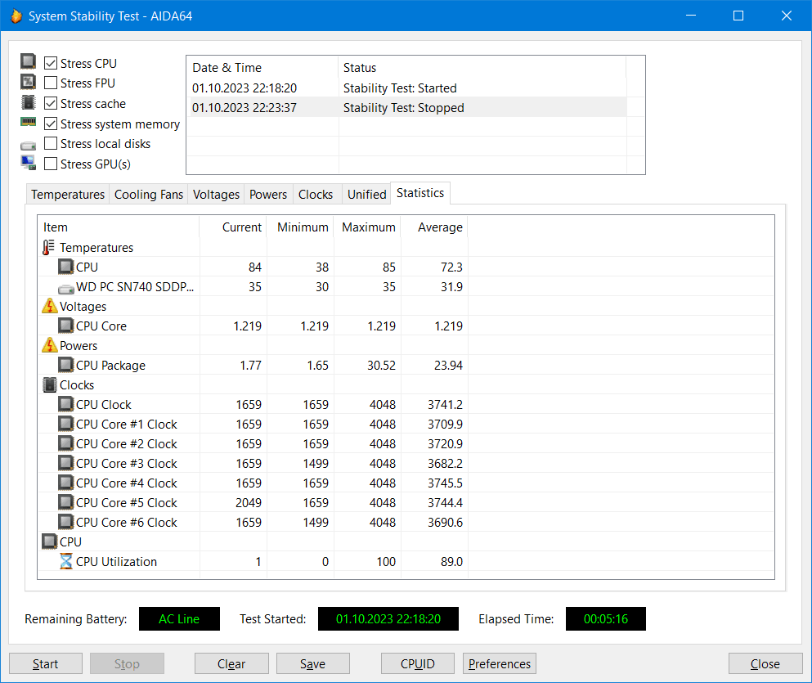Enable the Stress FPU checkbox
Viewport: 812px width, 683px height.
50,83
